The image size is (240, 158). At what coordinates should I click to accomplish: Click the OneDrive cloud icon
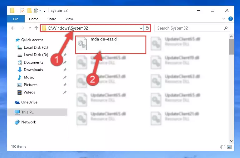point(17,103)
